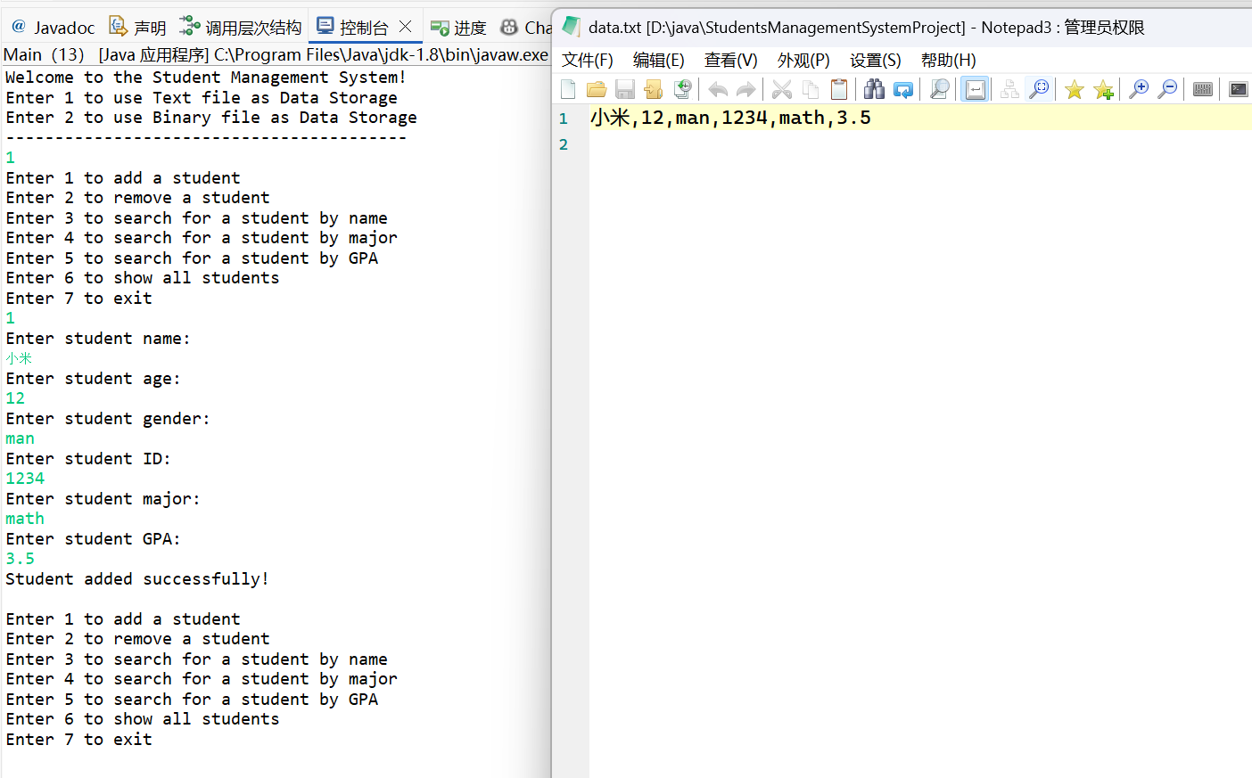Click "Enter 2 to use Binary file" line
Viewport: 1252px width, 778px height.
pyautogui.click(x=211, y=118)
